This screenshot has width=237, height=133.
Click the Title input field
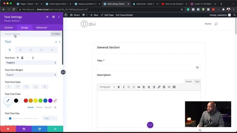point(149,67)
